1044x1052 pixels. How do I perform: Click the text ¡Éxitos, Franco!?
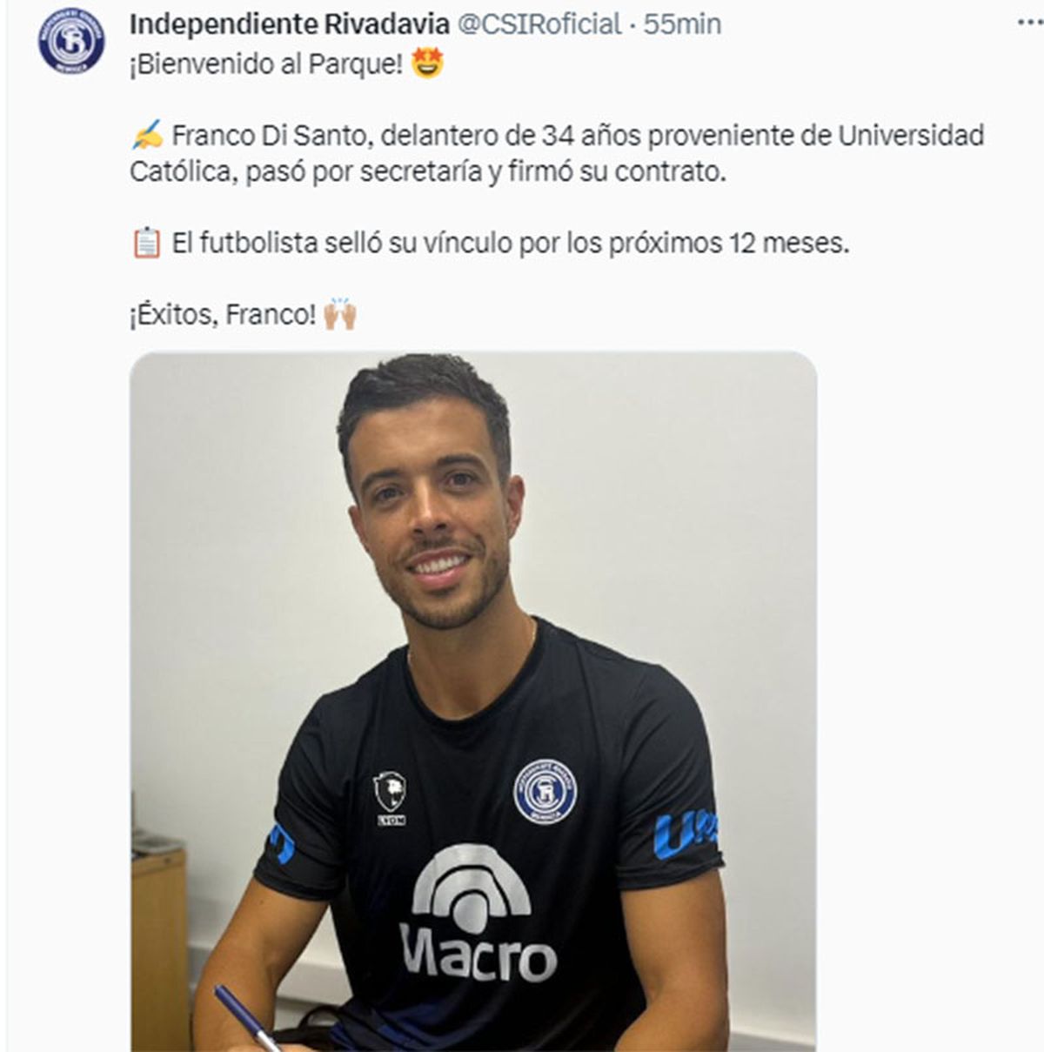pos(223,314)
